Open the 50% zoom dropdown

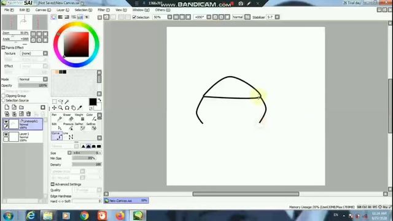[169, 17]
